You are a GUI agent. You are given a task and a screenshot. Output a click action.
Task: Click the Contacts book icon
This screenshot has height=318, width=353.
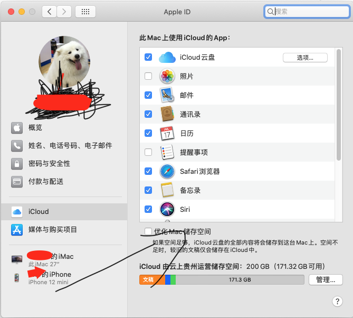tap(167, 114)
